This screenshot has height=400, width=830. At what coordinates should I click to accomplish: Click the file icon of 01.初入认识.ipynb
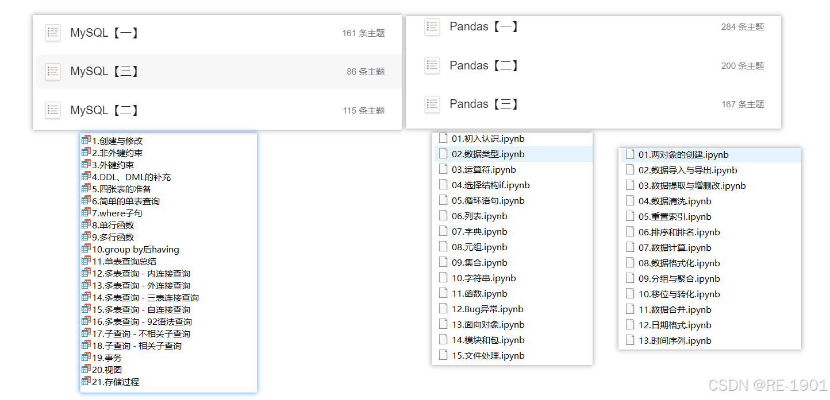click(x=443, y=138)
